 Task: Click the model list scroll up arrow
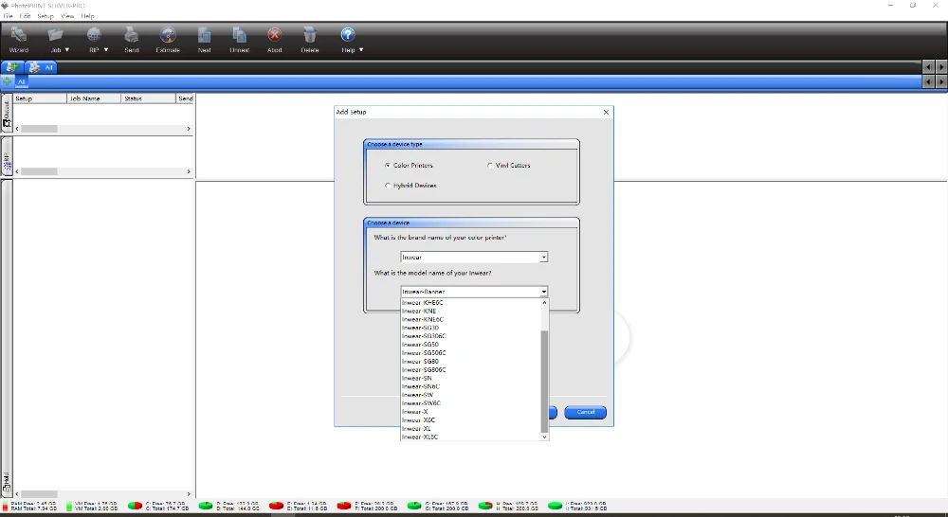[544, 303]
